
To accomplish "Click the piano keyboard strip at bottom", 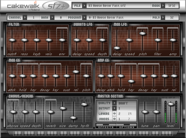I will tap(93, 133).
